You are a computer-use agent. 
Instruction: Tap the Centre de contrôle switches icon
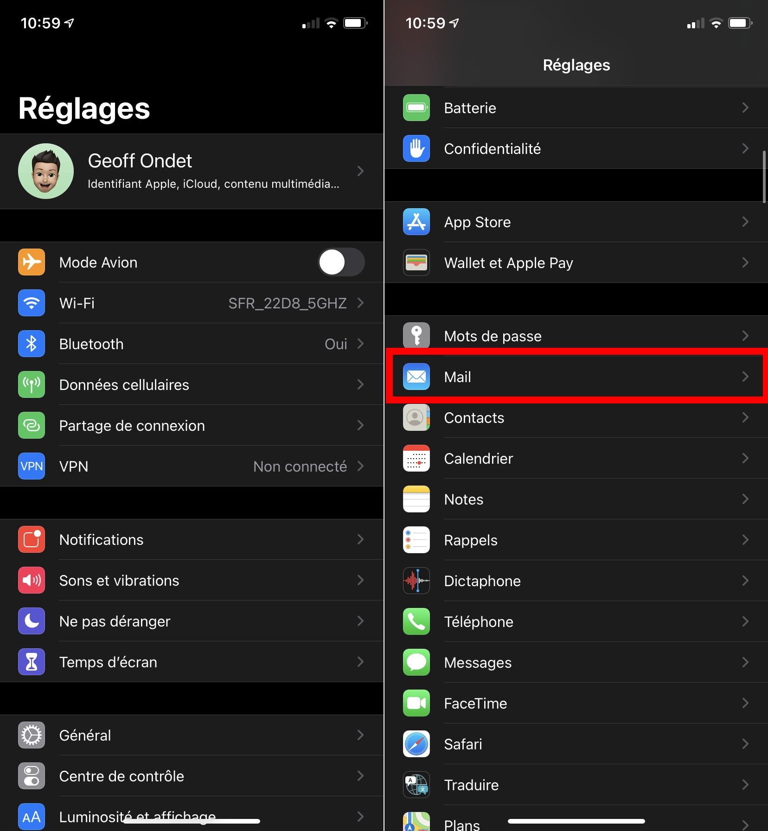tap(32, 776)
